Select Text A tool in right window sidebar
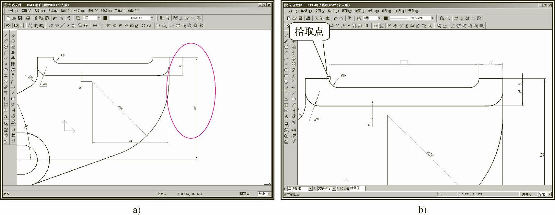Image resolution: width=555 pixels, height=215 pixels. click(286, 116)
